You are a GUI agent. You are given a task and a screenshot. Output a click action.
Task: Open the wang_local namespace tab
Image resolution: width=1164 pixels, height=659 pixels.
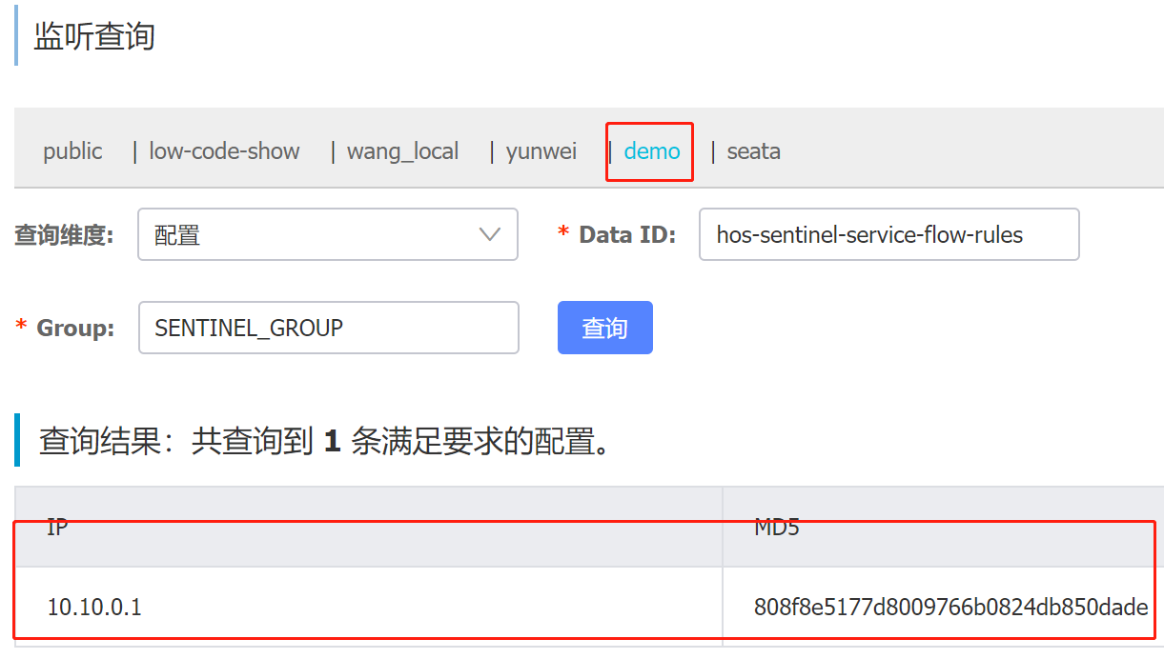tap(402, 151)
